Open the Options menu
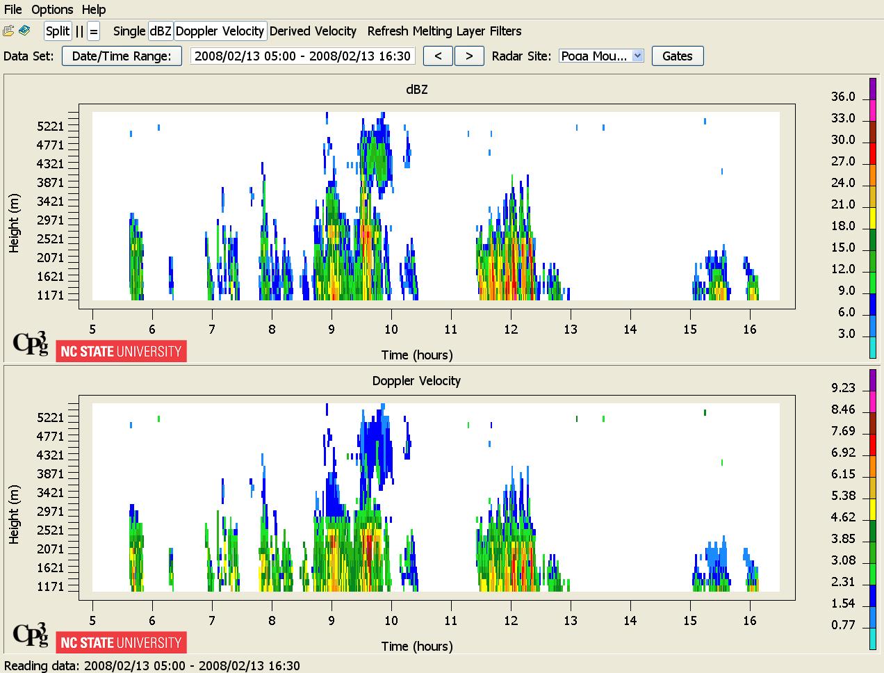This screenshot has width=884, height=673. coord(52,10)
